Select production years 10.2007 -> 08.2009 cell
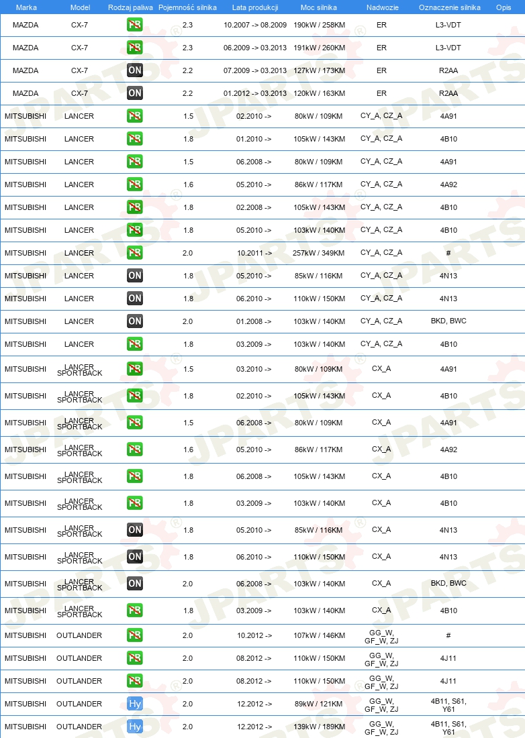 (x=255, y=25)
